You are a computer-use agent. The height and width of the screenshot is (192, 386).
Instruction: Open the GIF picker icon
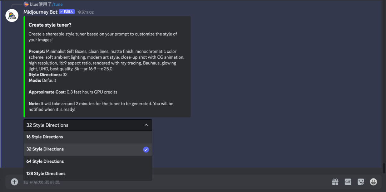pyautogui.click(x=348, y=182)
